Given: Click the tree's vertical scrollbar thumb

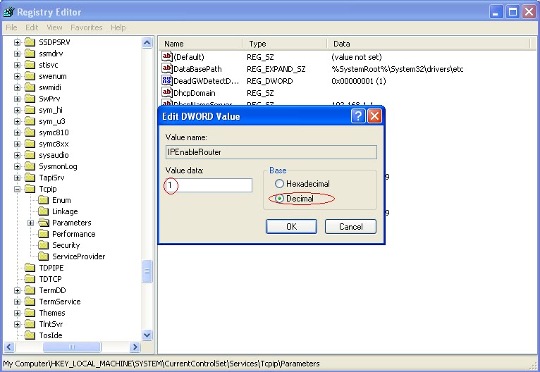Looking at the screenshot, I should 147,271.
